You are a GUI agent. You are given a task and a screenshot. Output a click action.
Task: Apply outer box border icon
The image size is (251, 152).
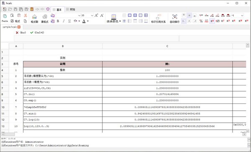pyautogui.click(x=130, y=15)
